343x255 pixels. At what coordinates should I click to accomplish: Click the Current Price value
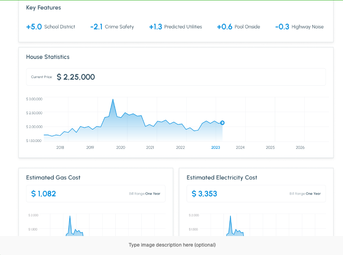click(x=76, y=77)
